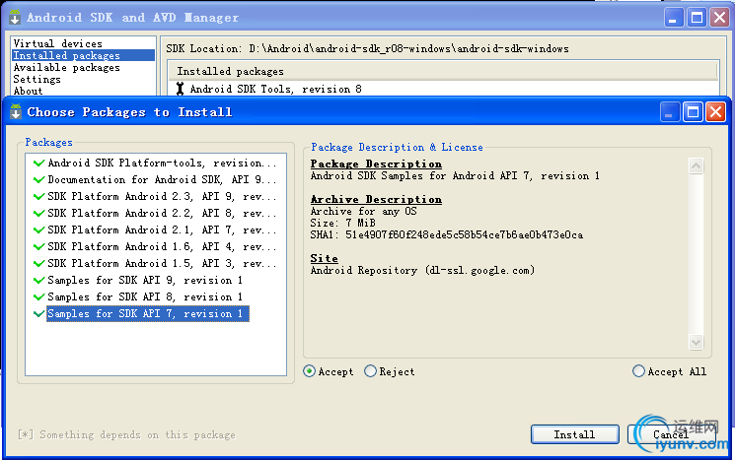
Task: Click the Android Repository (dl-ssl.google.com) text
Action: coord(422,271)
